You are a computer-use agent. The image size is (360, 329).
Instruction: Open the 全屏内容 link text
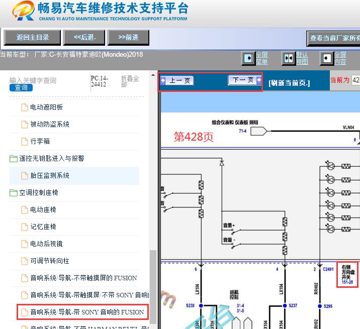[x=340, y=58]
